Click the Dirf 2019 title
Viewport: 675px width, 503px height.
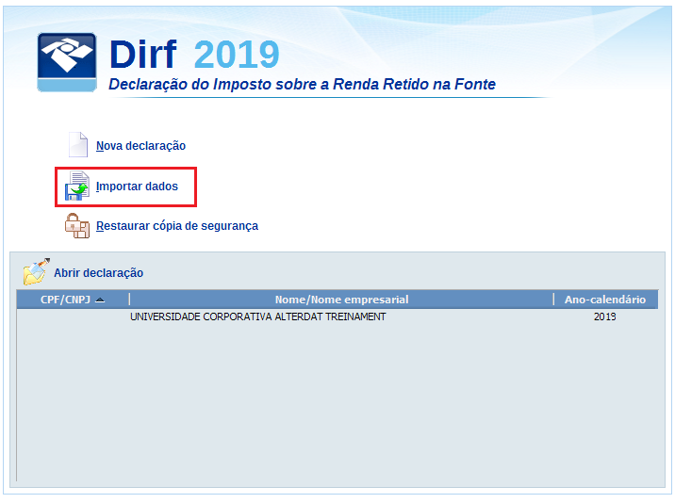point(194,55)
